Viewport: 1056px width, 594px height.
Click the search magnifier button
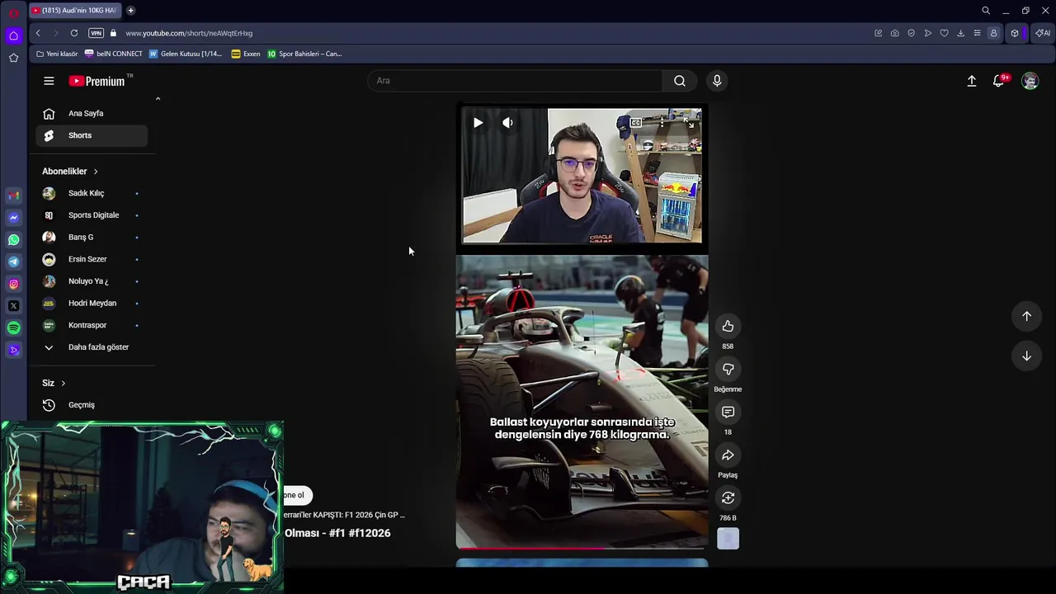[679, 81]
